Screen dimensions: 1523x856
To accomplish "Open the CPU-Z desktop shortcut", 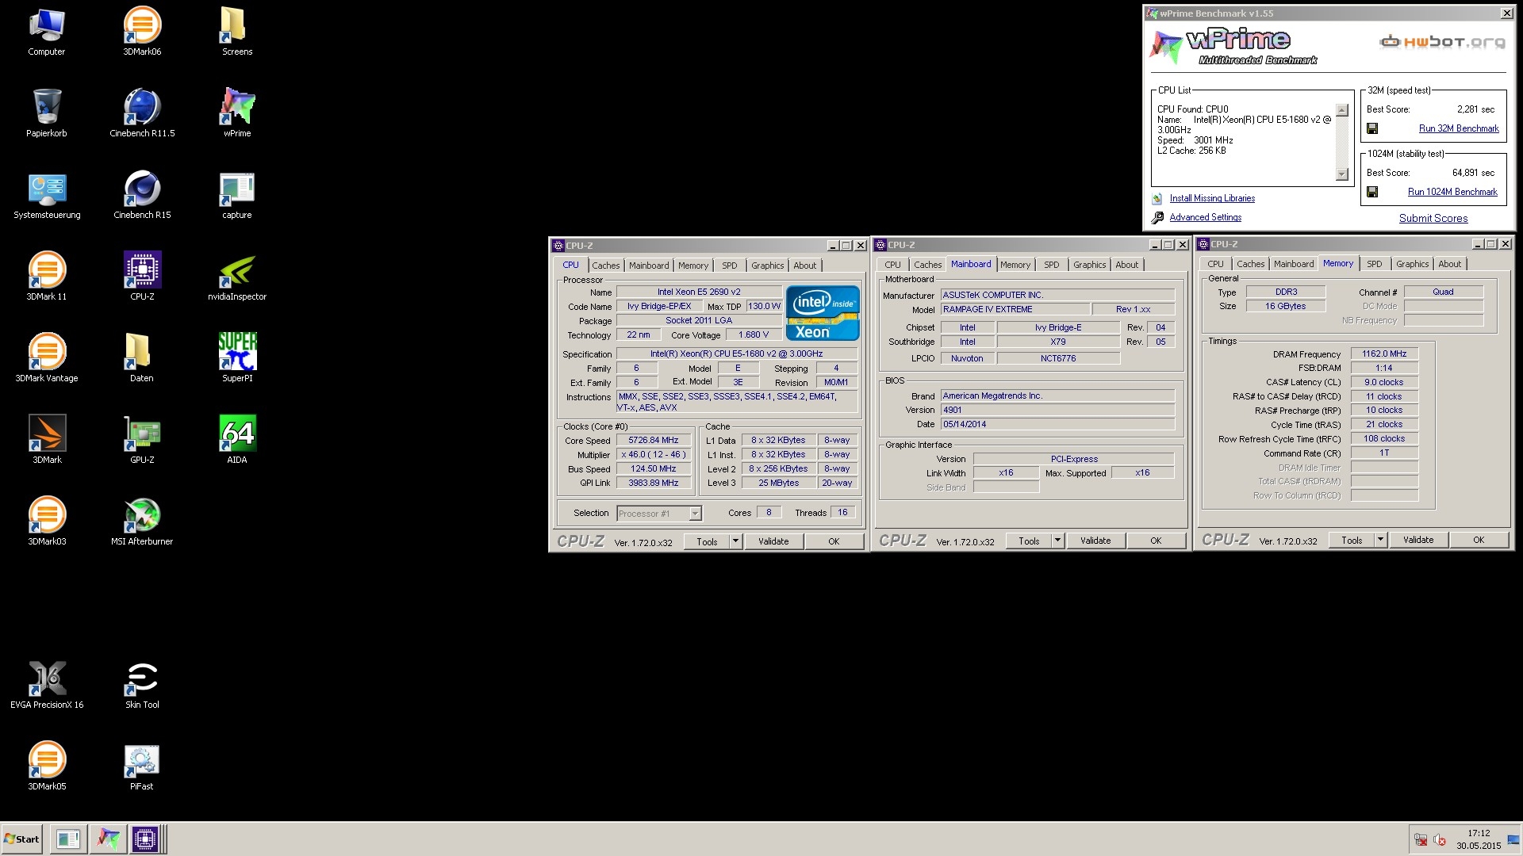I will pos(142,271).
